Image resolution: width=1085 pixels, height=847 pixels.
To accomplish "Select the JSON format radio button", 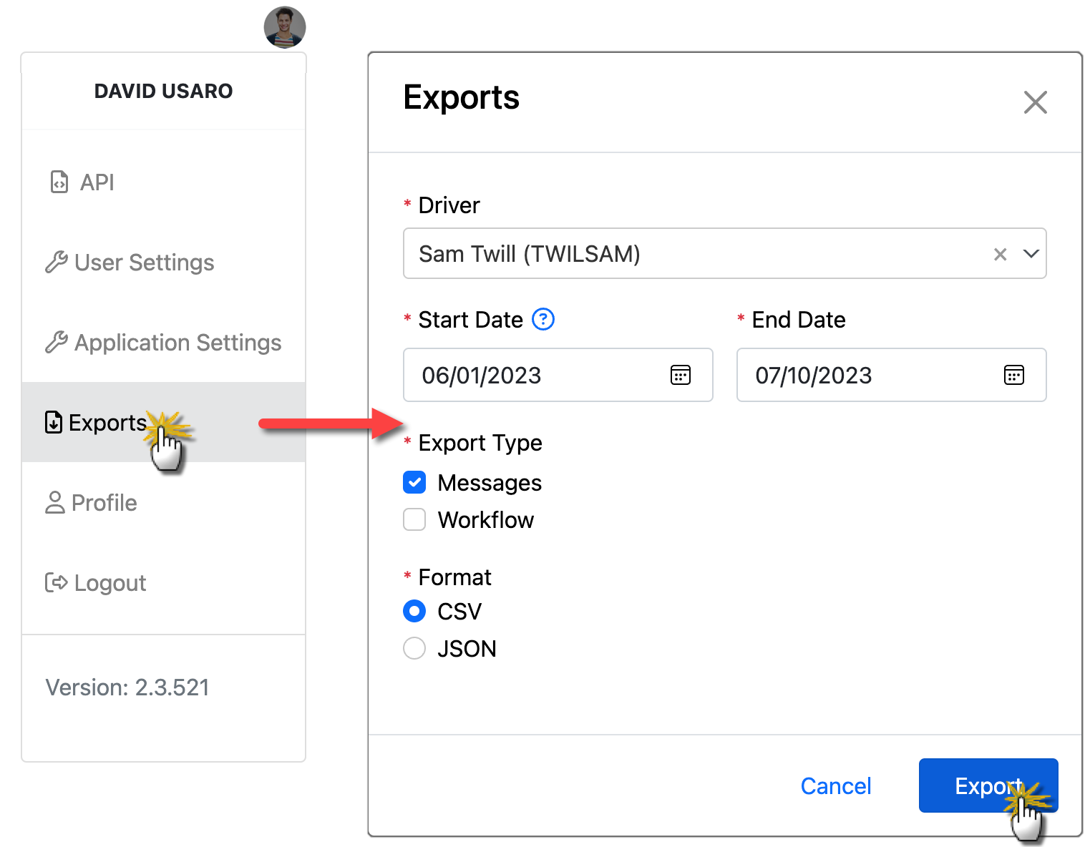I will point(414,648).
